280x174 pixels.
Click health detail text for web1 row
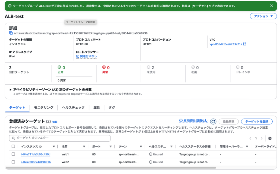[x=195, y=154]
